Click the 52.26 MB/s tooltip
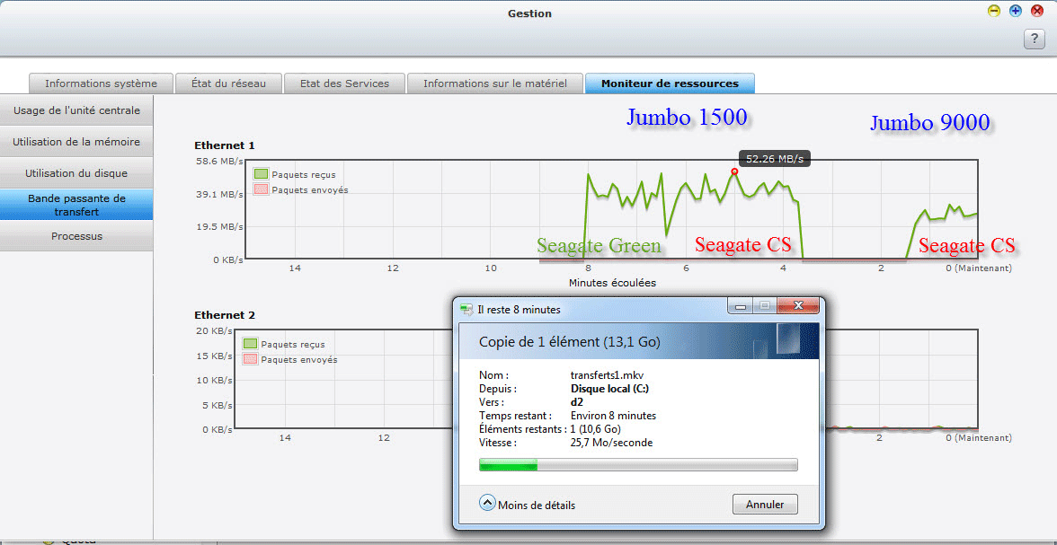The width and height of the screenshot is (1057, 545). point(775,159)
